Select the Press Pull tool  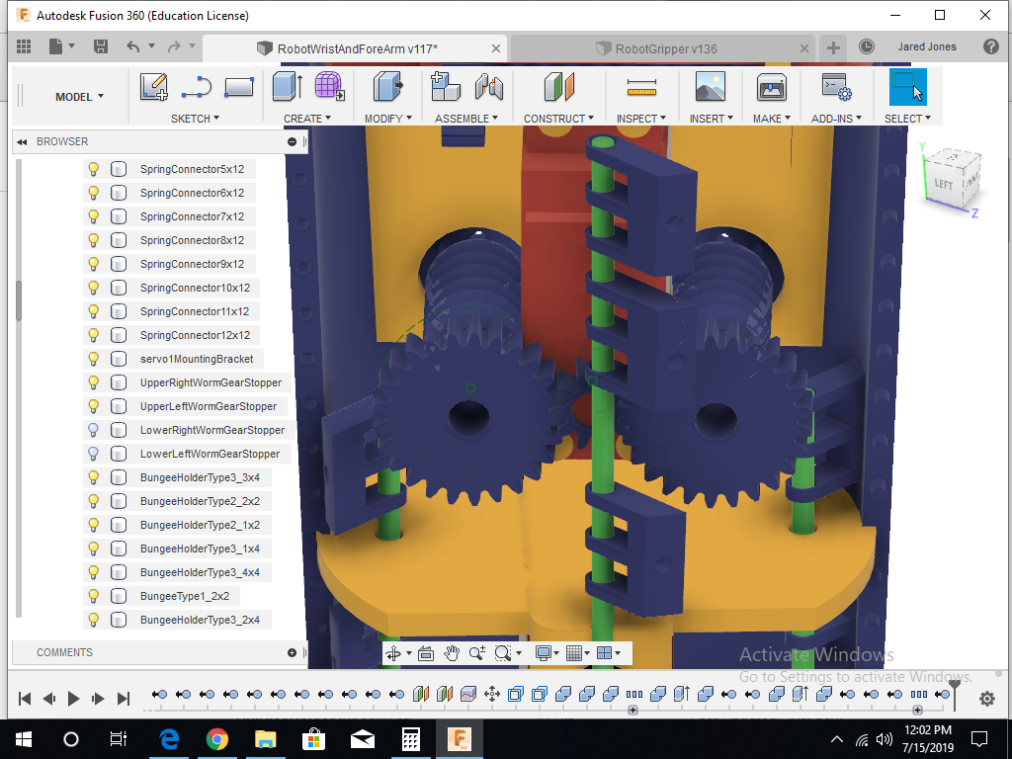[387, 87]
